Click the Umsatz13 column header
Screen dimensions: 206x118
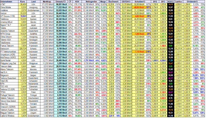(60, 2)
